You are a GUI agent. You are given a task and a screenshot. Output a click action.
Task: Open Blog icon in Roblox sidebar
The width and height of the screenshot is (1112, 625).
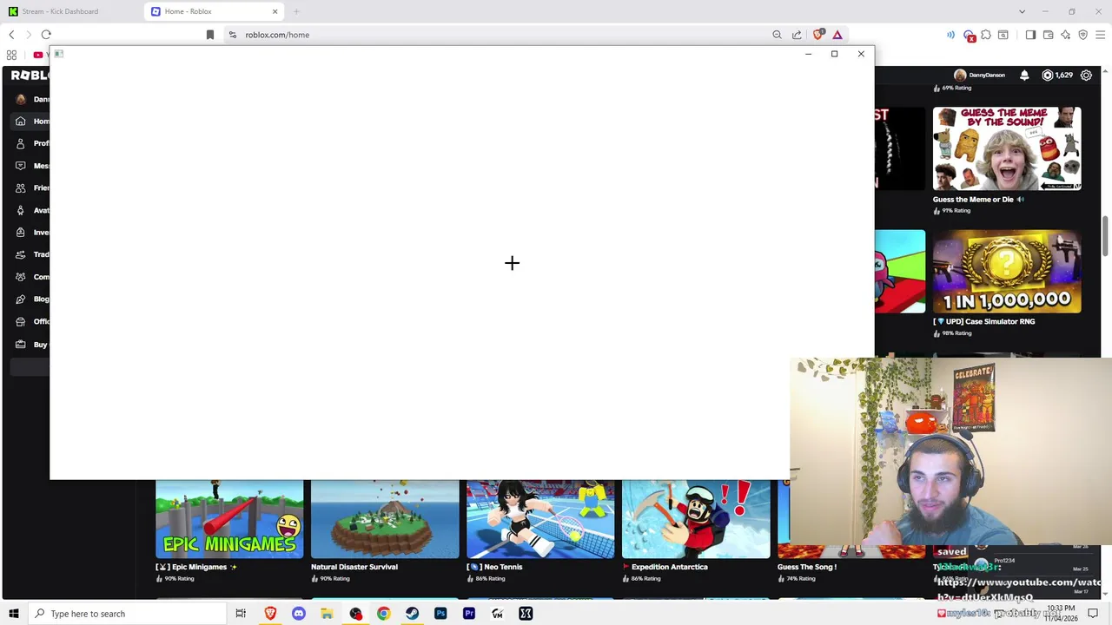[21, 299]
